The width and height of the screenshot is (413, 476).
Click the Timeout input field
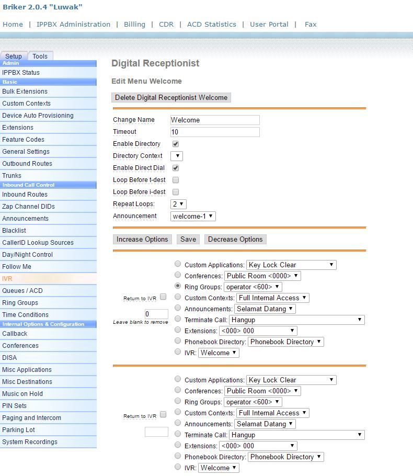tap(215, 132)
